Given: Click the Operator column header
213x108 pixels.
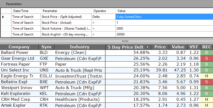Looking at the screenshot, I should tap(103, 11).
